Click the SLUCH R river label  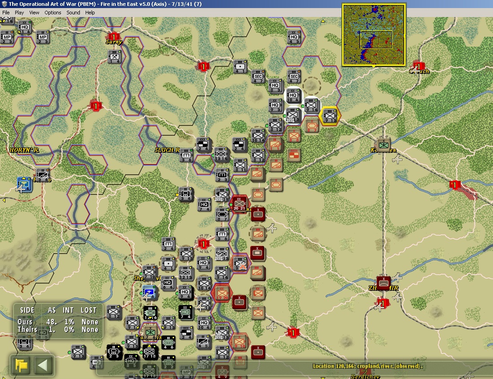(x=167, y=150)
